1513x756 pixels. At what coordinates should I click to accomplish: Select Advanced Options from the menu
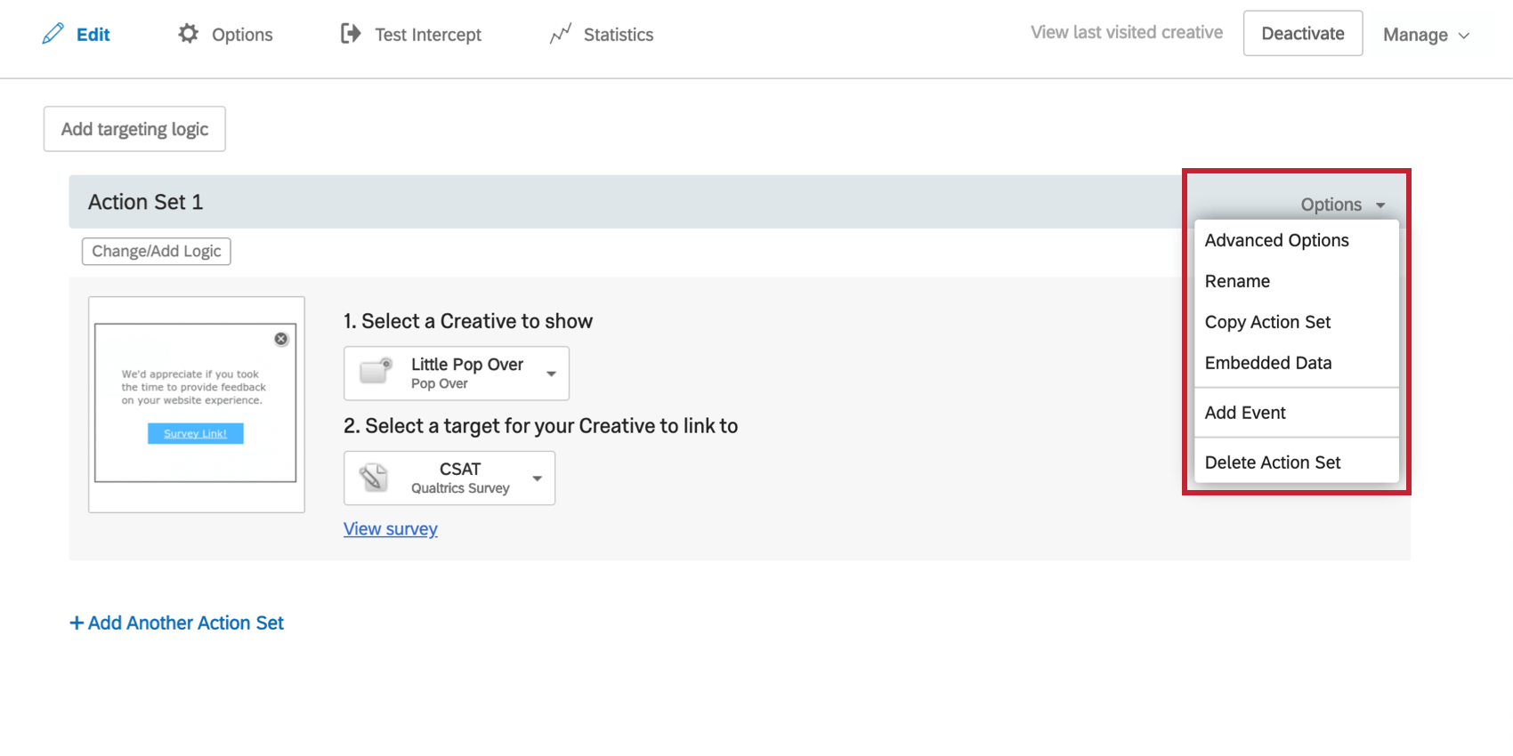point(1276,240)
